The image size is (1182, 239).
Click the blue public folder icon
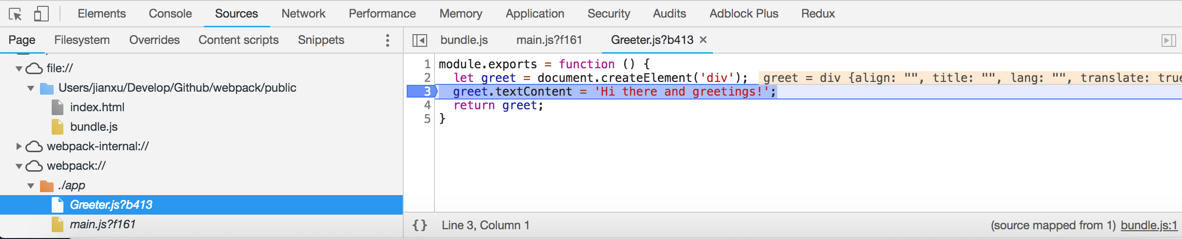[x=47, y=88]
